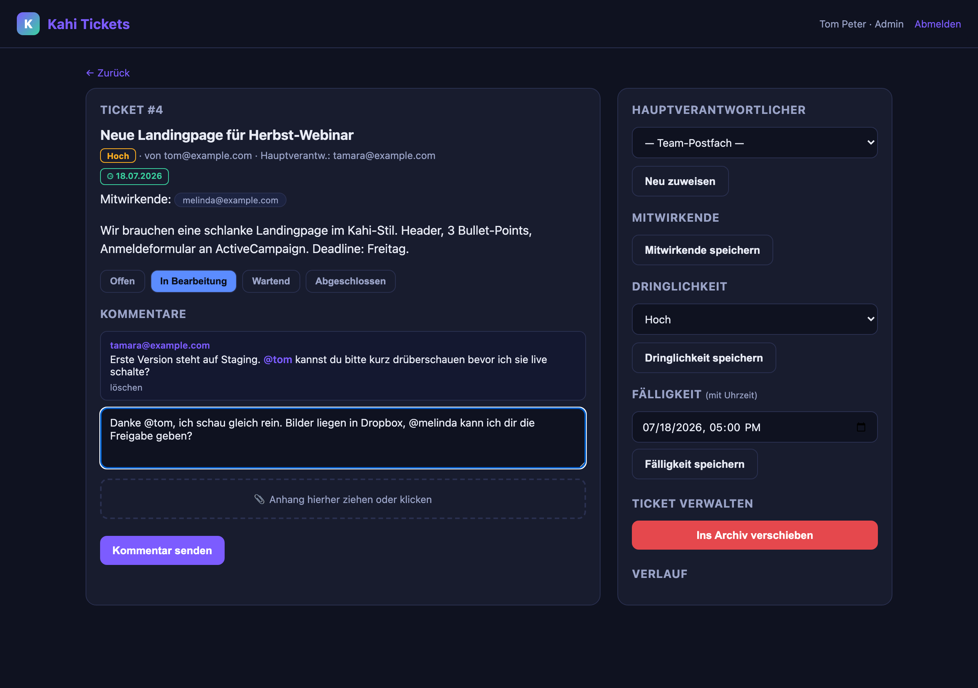Viewport: 978px width, 688px height.
Task: Click 'HAUPTVERANTWORTLICHER' section heading
Action: 719,110
